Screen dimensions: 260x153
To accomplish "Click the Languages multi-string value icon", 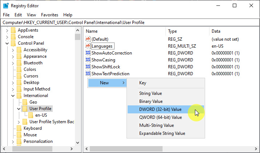I will pos(88,46).
